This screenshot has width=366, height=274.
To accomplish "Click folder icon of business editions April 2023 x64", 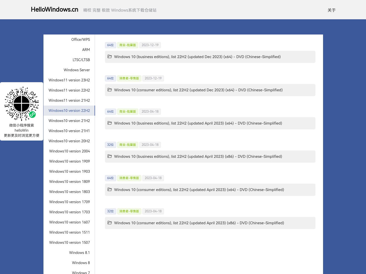I will (110, 123).
